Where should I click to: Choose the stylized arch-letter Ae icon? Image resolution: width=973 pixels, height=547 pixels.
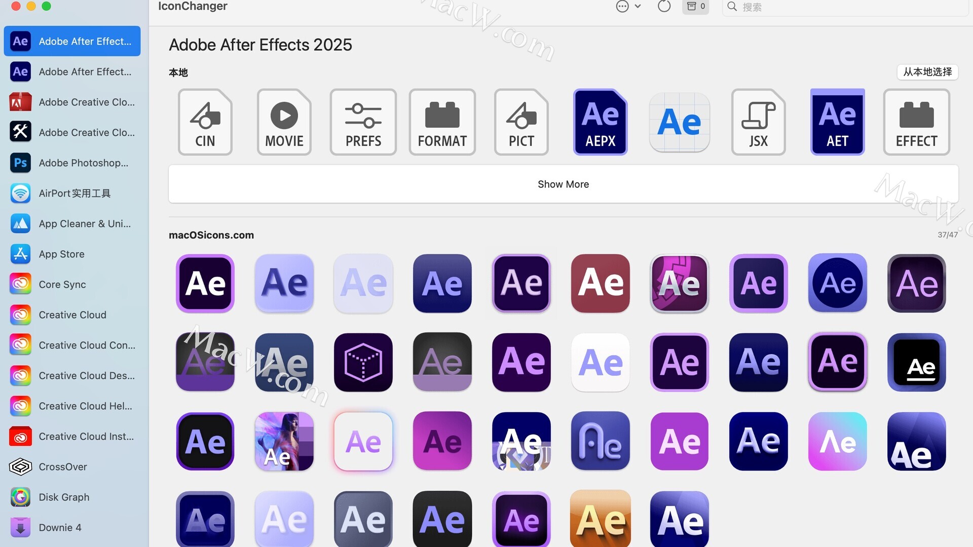tap(601, 441)
